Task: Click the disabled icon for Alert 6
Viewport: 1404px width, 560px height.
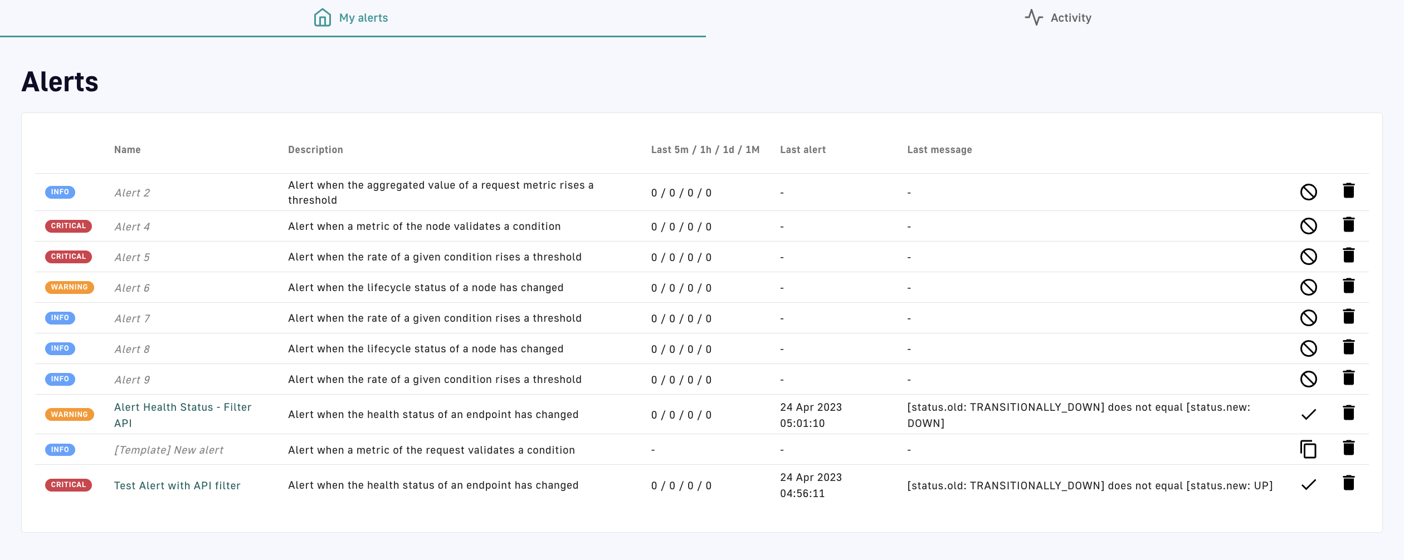Action: pos(1308,287)
